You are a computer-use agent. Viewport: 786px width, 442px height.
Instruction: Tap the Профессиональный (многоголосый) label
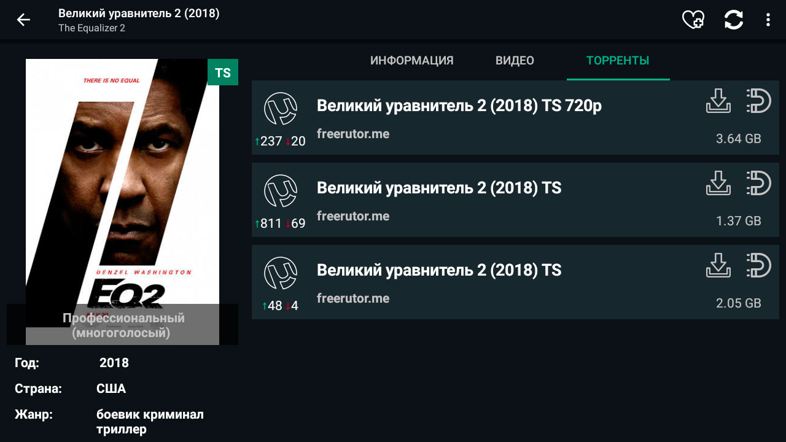click(x=123, y=325)
